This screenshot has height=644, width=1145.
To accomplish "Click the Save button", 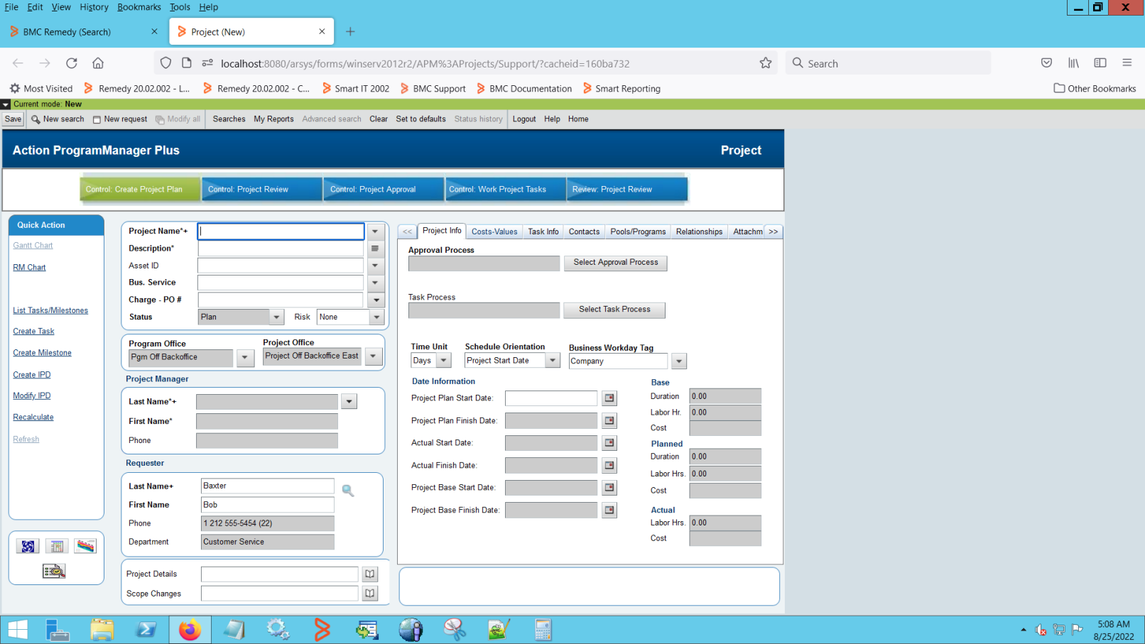I will 13,119.
